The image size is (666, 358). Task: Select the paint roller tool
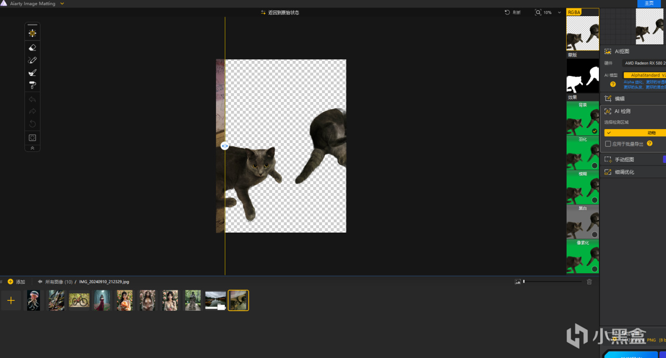point(32,85)
